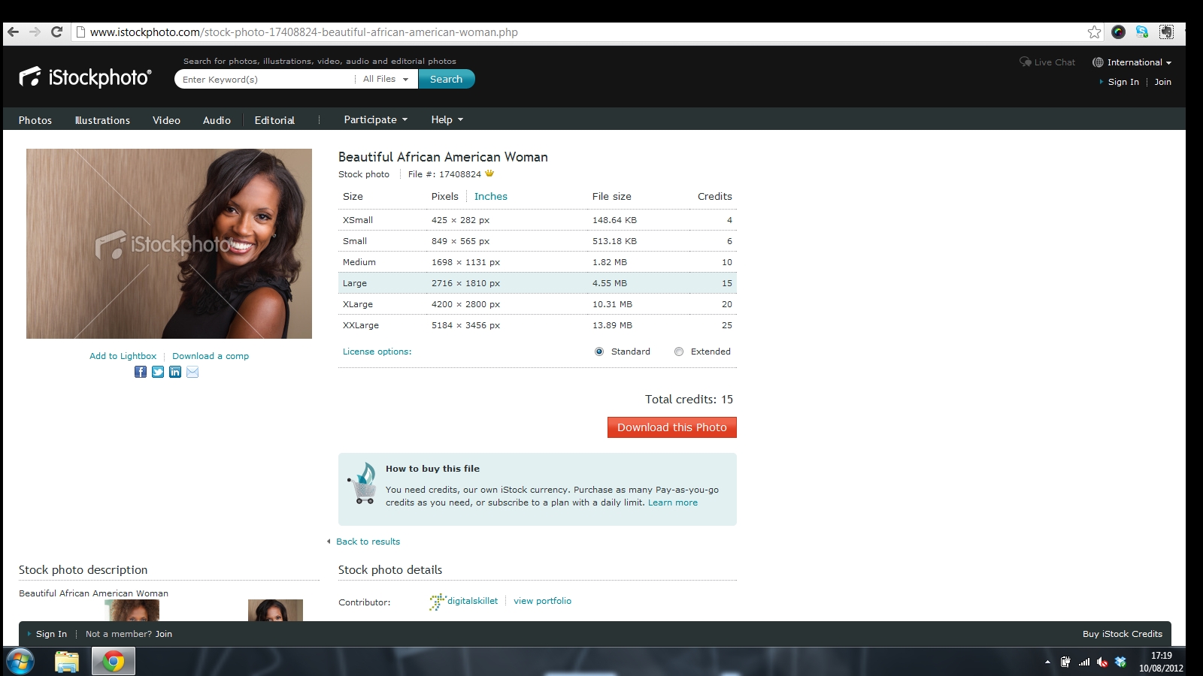The height and width of the screenshot is (676, 1203).
Task: Select the Extended license option
Action: tap(679, 352)
